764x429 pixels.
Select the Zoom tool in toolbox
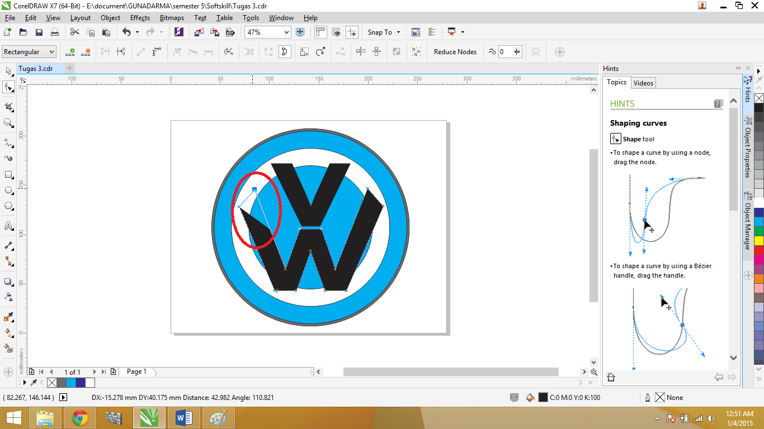(x=8, y=123)
